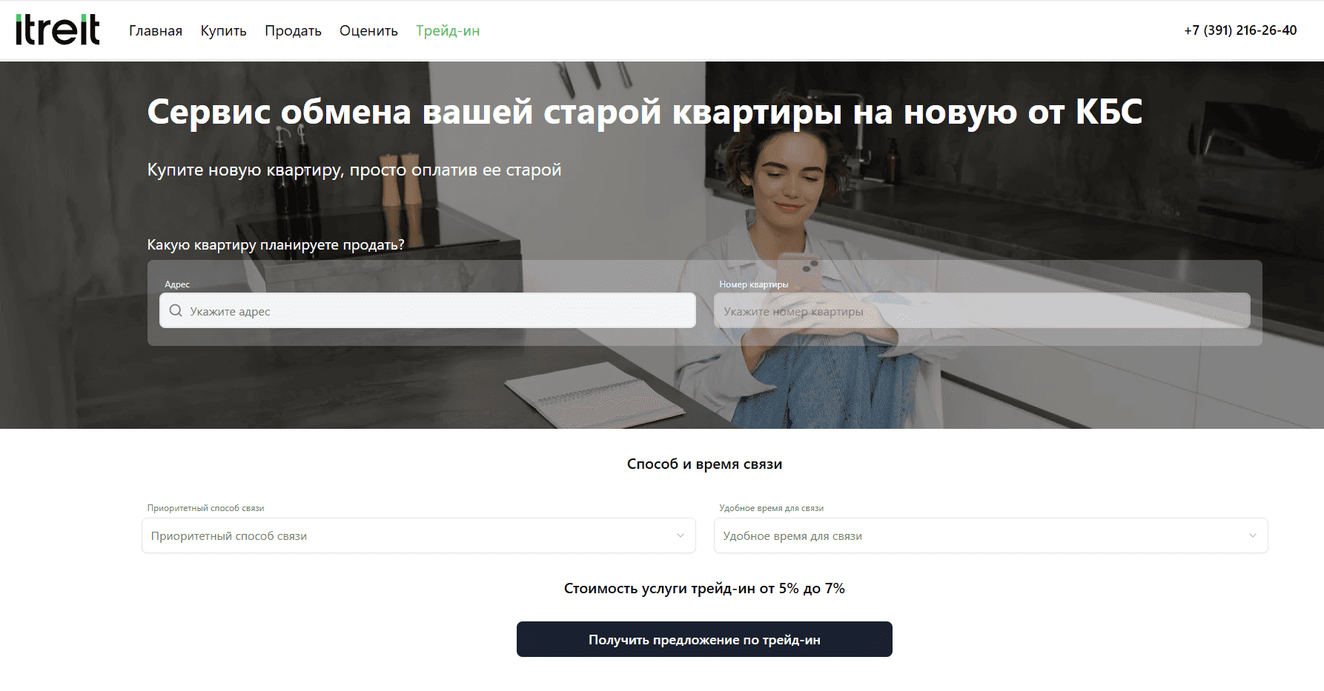Go to the Продать section

[293, 30]
